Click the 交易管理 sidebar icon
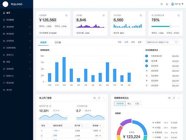Viewport: 186px width, 140px height. [4, 41]
